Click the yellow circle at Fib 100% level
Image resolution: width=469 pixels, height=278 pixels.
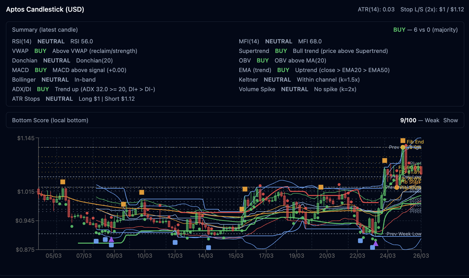tap(397, 187)
